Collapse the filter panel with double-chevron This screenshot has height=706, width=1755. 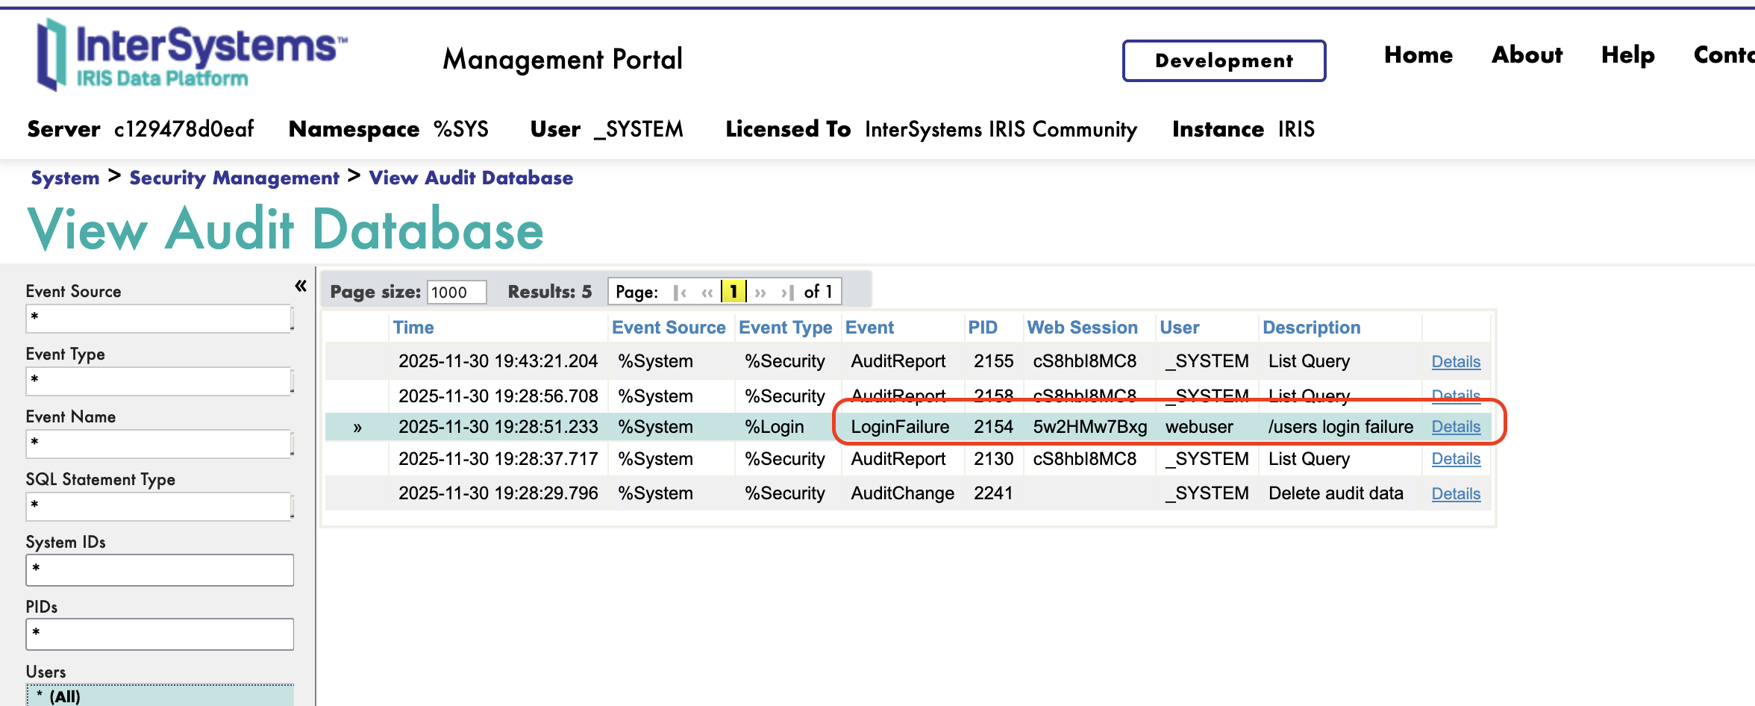(301, 286)
